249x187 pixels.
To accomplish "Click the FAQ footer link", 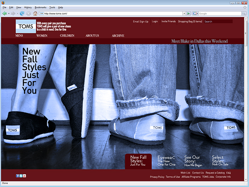I will (x=229, y=173).
